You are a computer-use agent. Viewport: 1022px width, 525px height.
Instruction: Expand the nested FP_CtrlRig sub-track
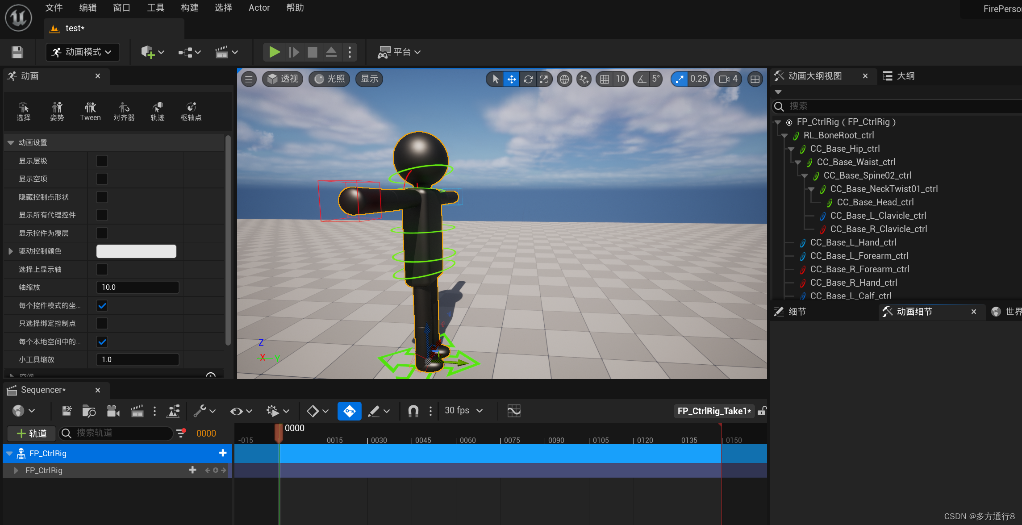[16, 471]
